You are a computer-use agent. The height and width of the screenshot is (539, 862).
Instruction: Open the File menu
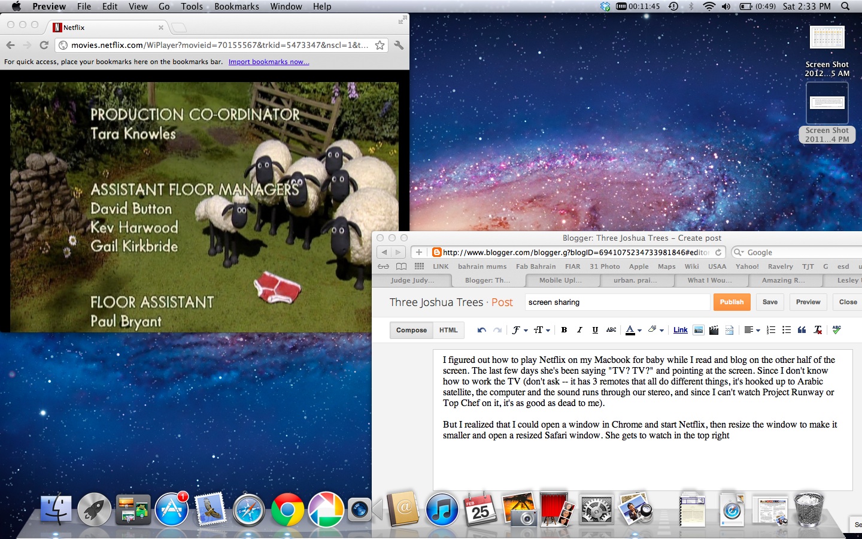[x=84, y=6]
